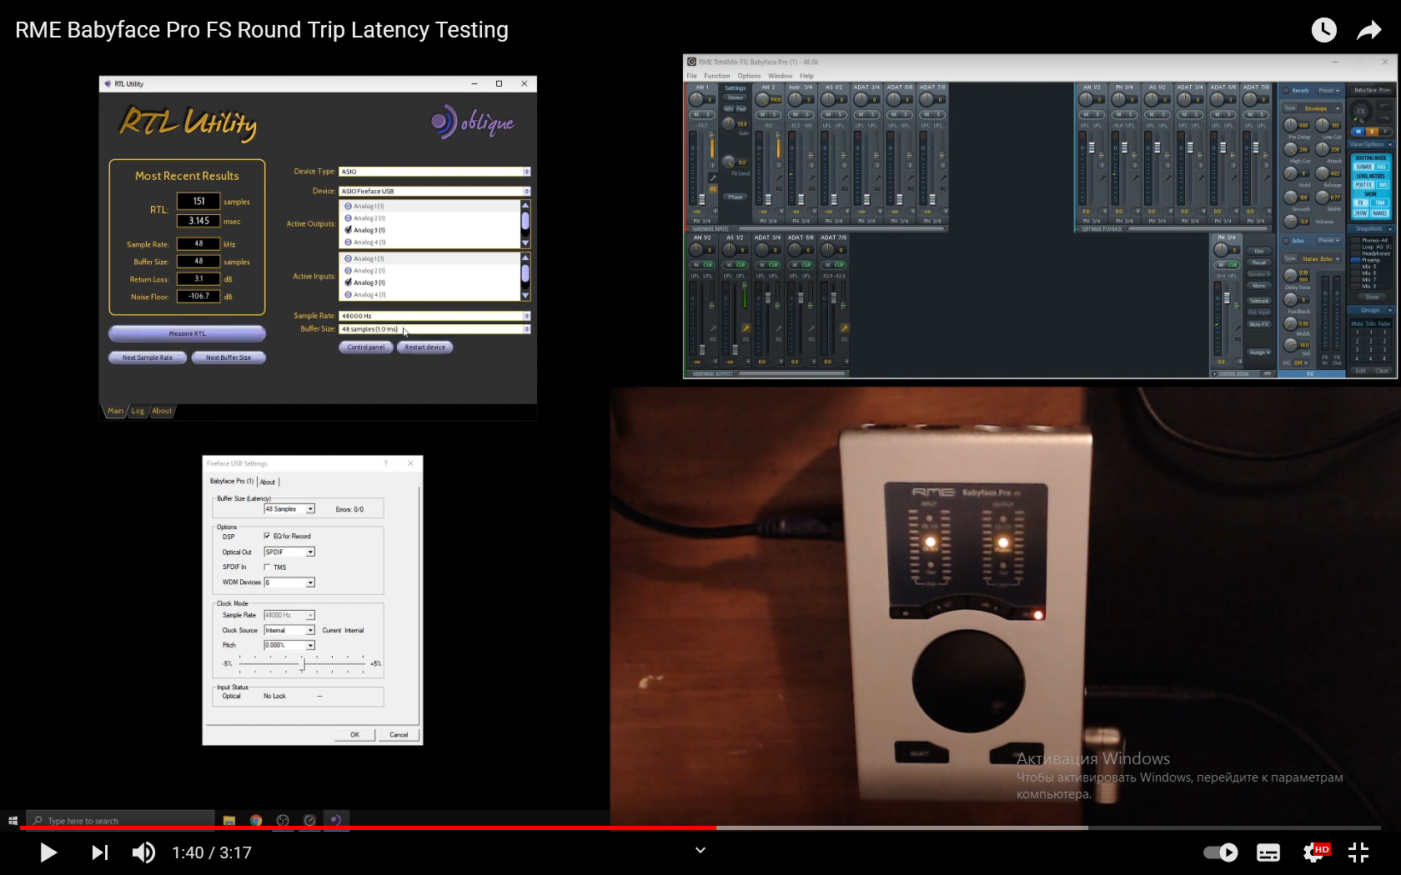Open Device Type dropdown

[434, 172]
